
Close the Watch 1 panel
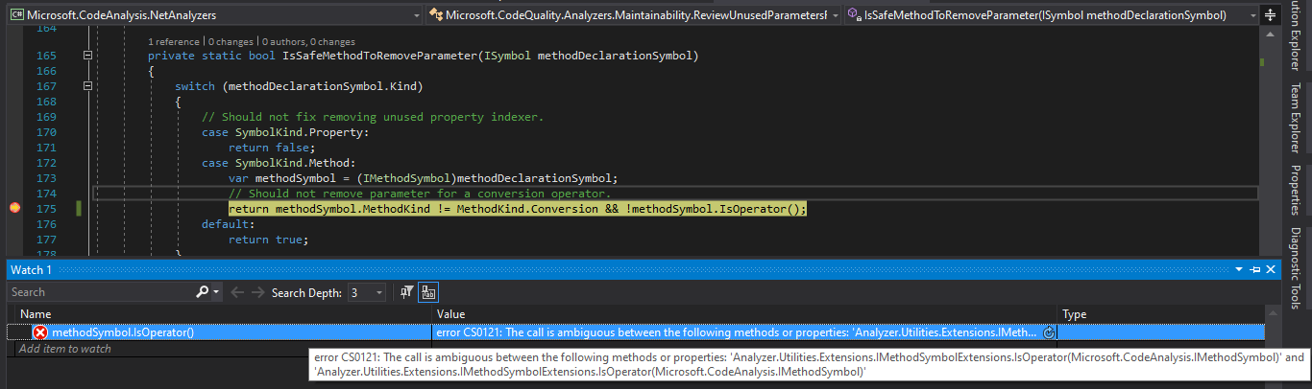click(x=1271, y=270)
